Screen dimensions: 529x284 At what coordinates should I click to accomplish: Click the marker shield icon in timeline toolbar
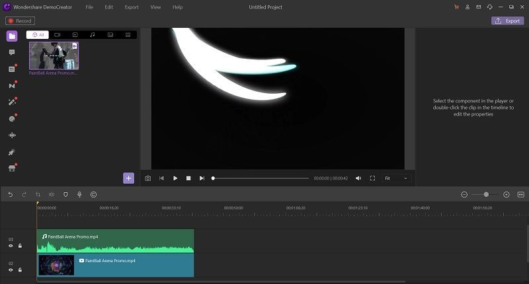pyautogui.click(x=65, y=194)
